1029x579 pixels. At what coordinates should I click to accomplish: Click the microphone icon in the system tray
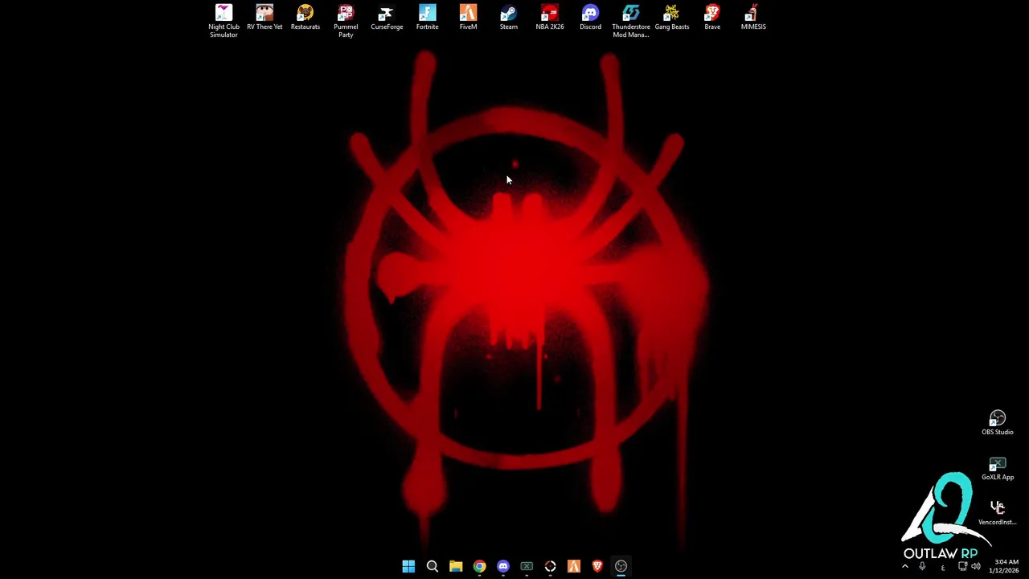tap(922, 566)
